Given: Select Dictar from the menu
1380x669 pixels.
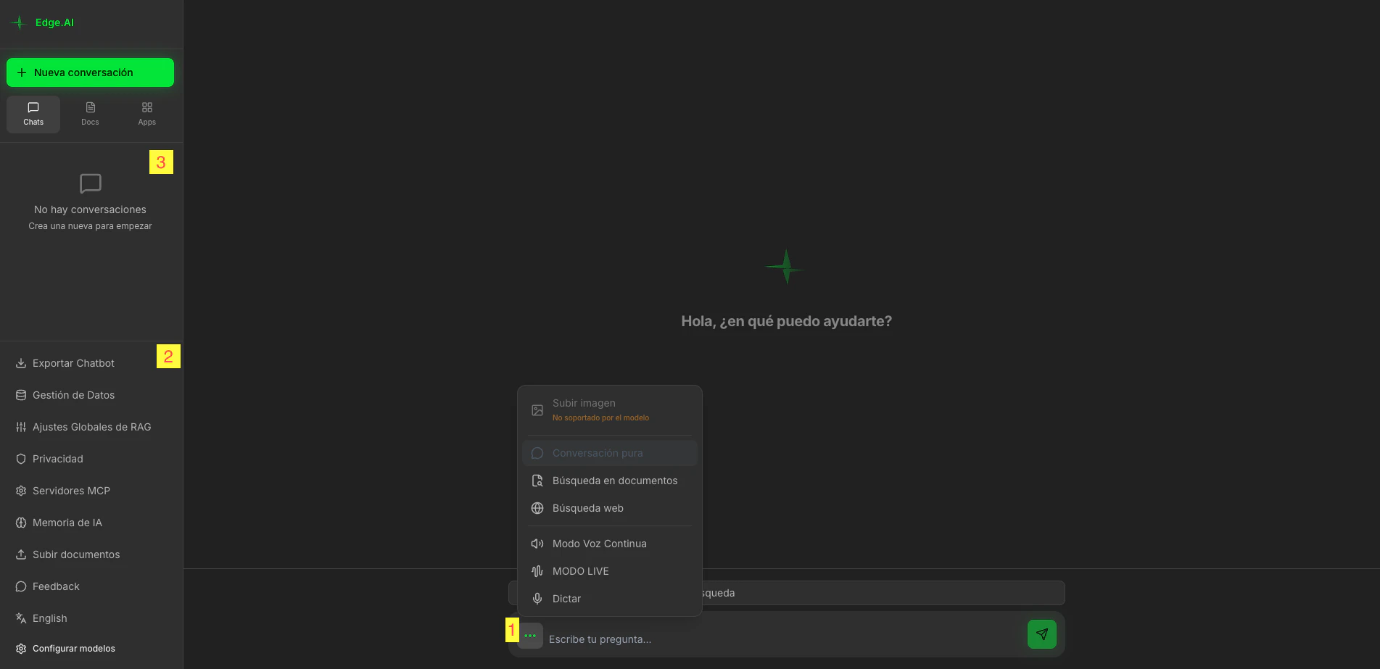Looking at the screenshot, I should click(x=610, y=599).
